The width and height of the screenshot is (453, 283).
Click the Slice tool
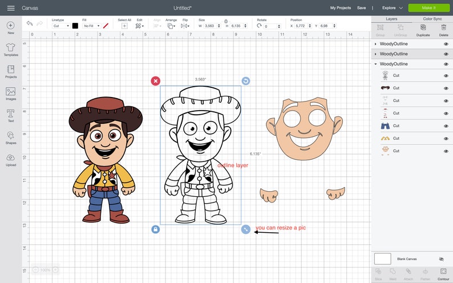point(378,274)
